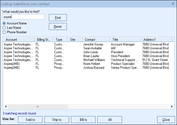Click the Vice President title cell
The height and width of the screenshot is (125, 177).
[120, 56]
